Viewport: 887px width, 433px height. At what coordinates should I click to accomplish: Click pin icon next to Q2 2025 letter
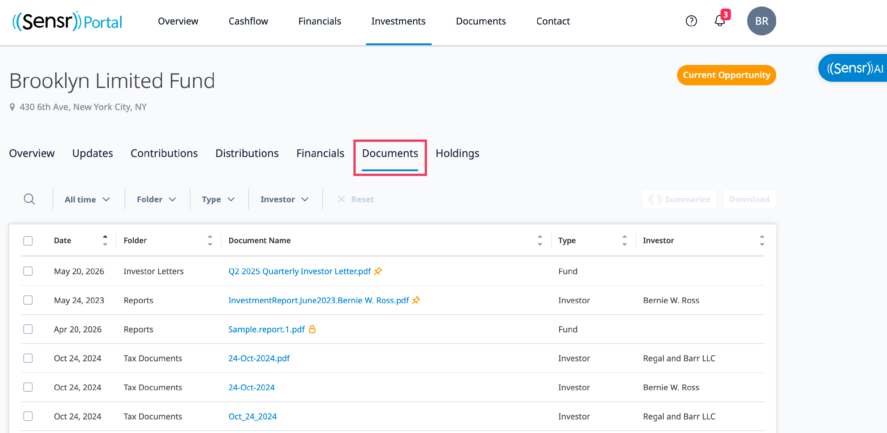(x=378, y=271)
